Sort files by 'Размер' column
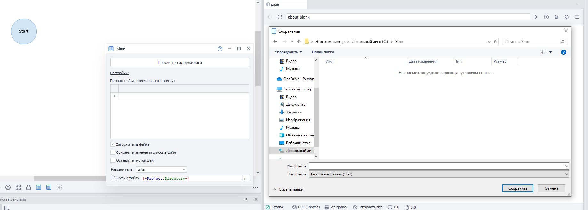The image size is (588, 210). (500, 61)
